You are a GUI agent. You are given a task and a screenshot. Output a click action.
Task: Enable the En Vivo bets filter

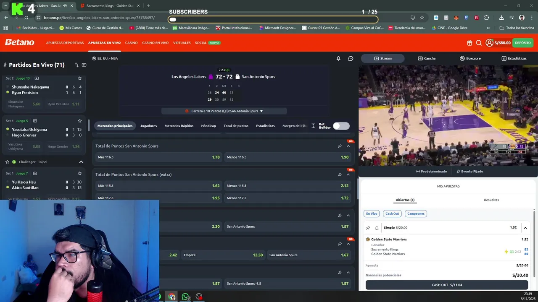372,213
